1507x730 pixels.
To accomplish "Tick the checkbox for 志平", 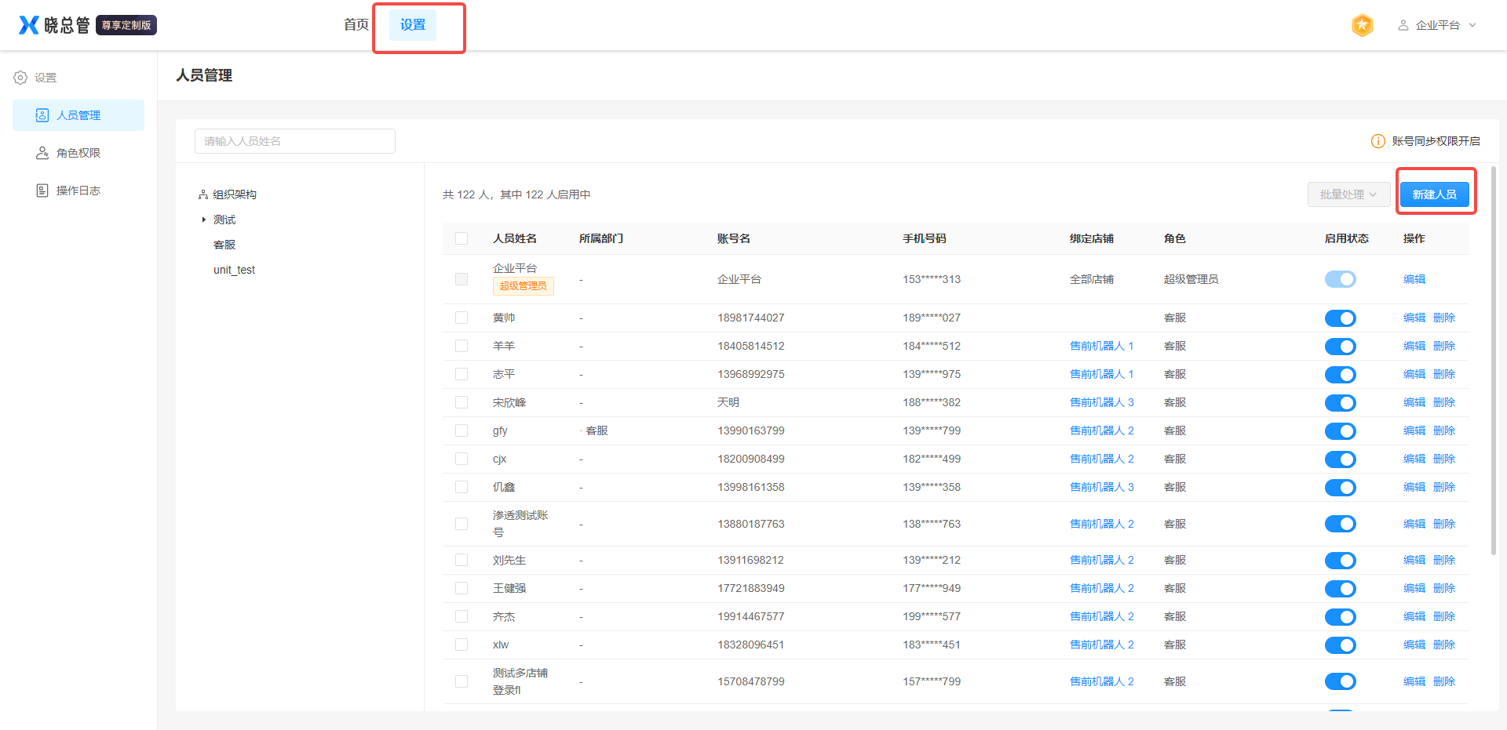I will 462,374.
